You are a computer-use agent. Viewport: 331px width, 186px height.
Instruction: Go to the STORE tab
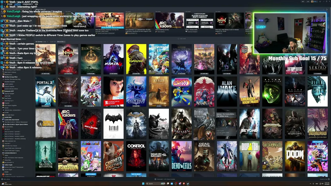pyautogui.click(x=10, y=4)
